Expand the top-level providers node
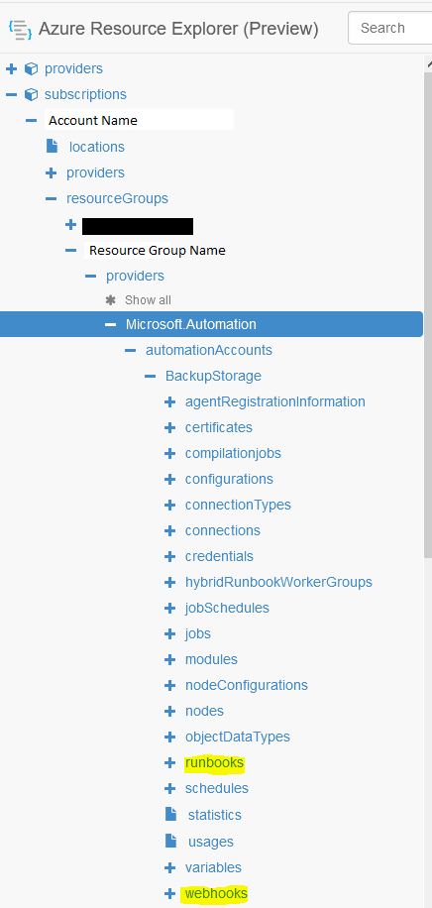 click(x=11, y=69)
